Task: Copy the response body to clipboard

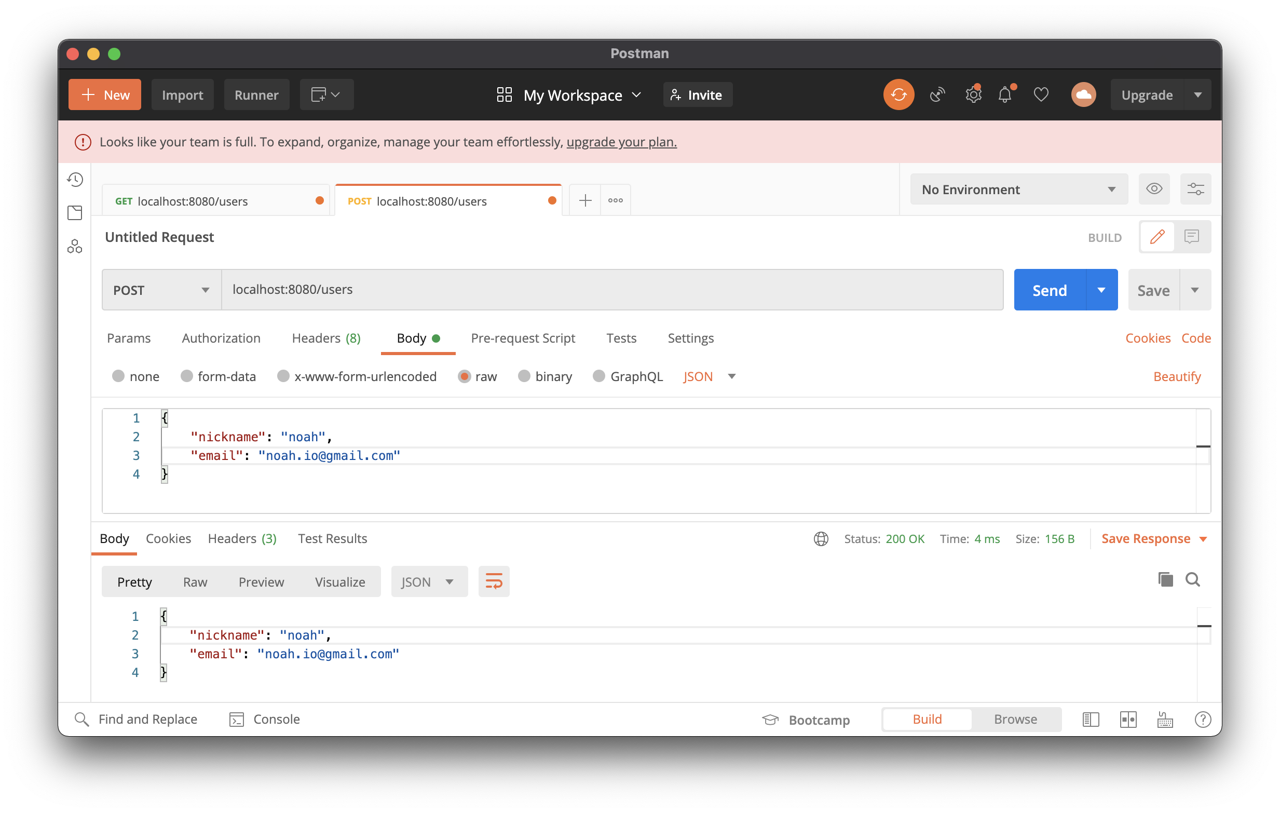Action: (1165, 580)
